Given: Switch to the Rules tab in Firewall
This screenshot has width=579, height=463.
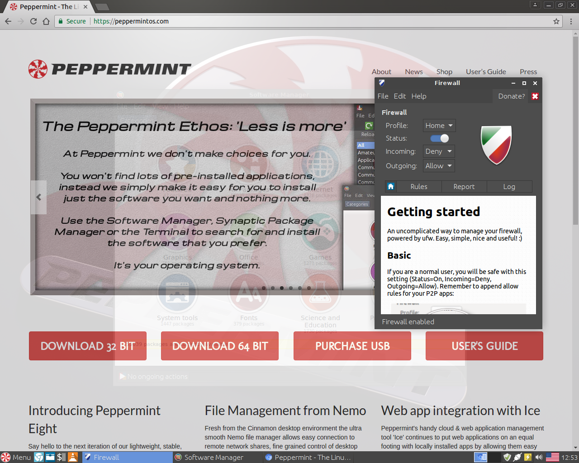Looking at the screenshot, I should click(x=419, y=186).
